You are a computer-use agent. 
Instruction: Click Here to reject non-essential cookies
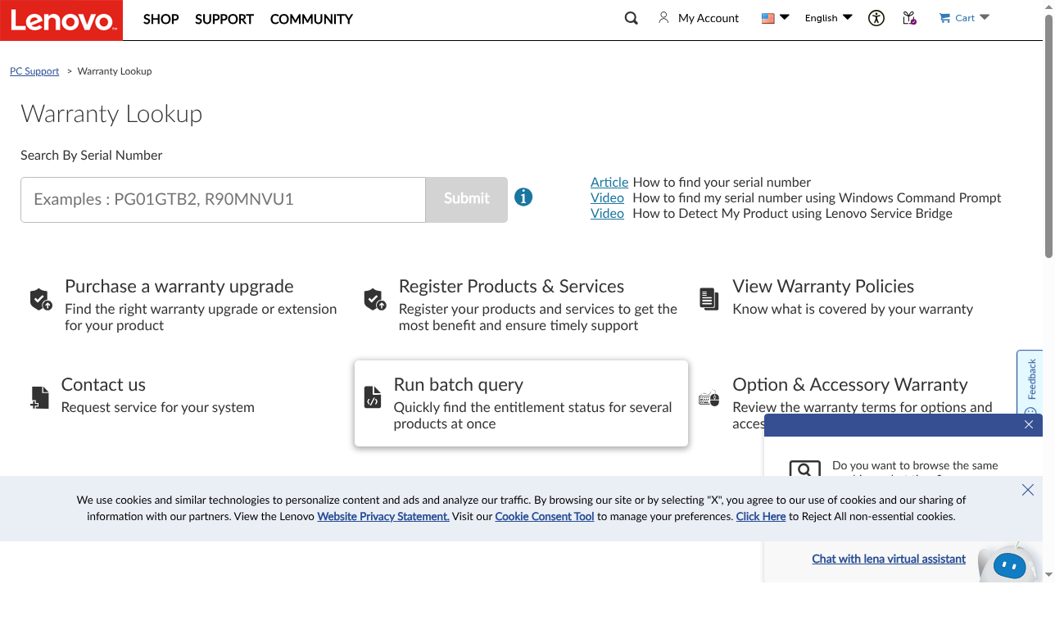click(x=761, y=516)
